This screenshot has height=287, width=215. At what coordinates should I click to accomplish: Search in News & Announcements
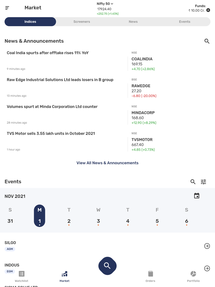pyautogui.click(x=207, y=41)
